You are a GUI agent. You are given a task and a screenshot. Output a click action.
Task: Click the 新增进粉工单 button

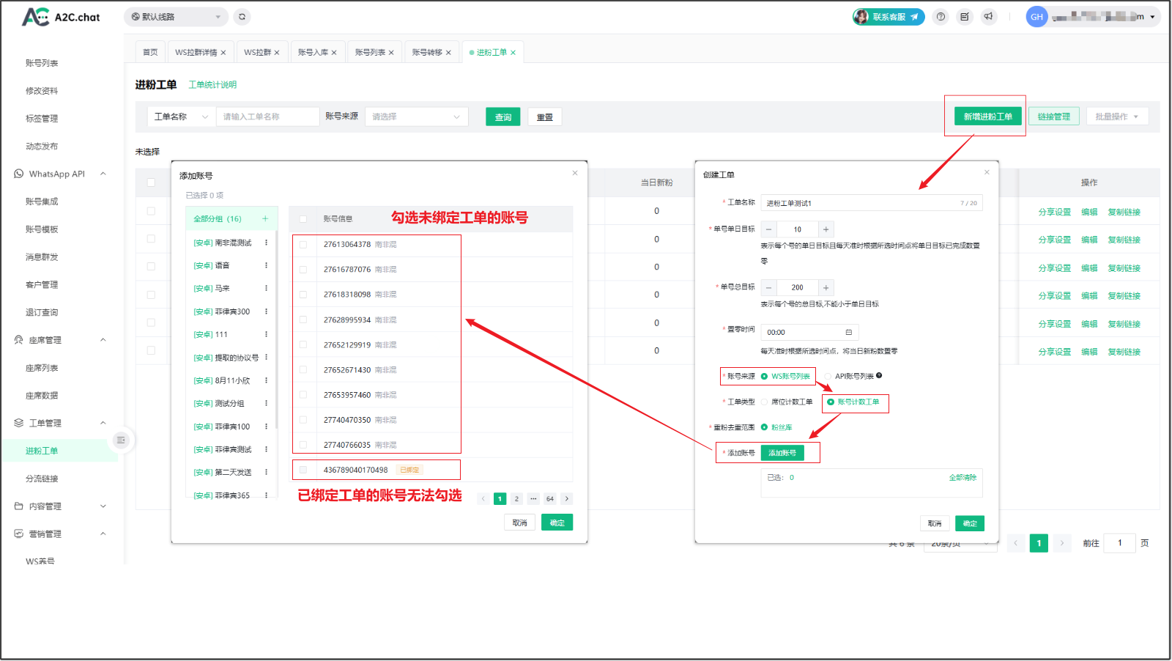point(987,117)
